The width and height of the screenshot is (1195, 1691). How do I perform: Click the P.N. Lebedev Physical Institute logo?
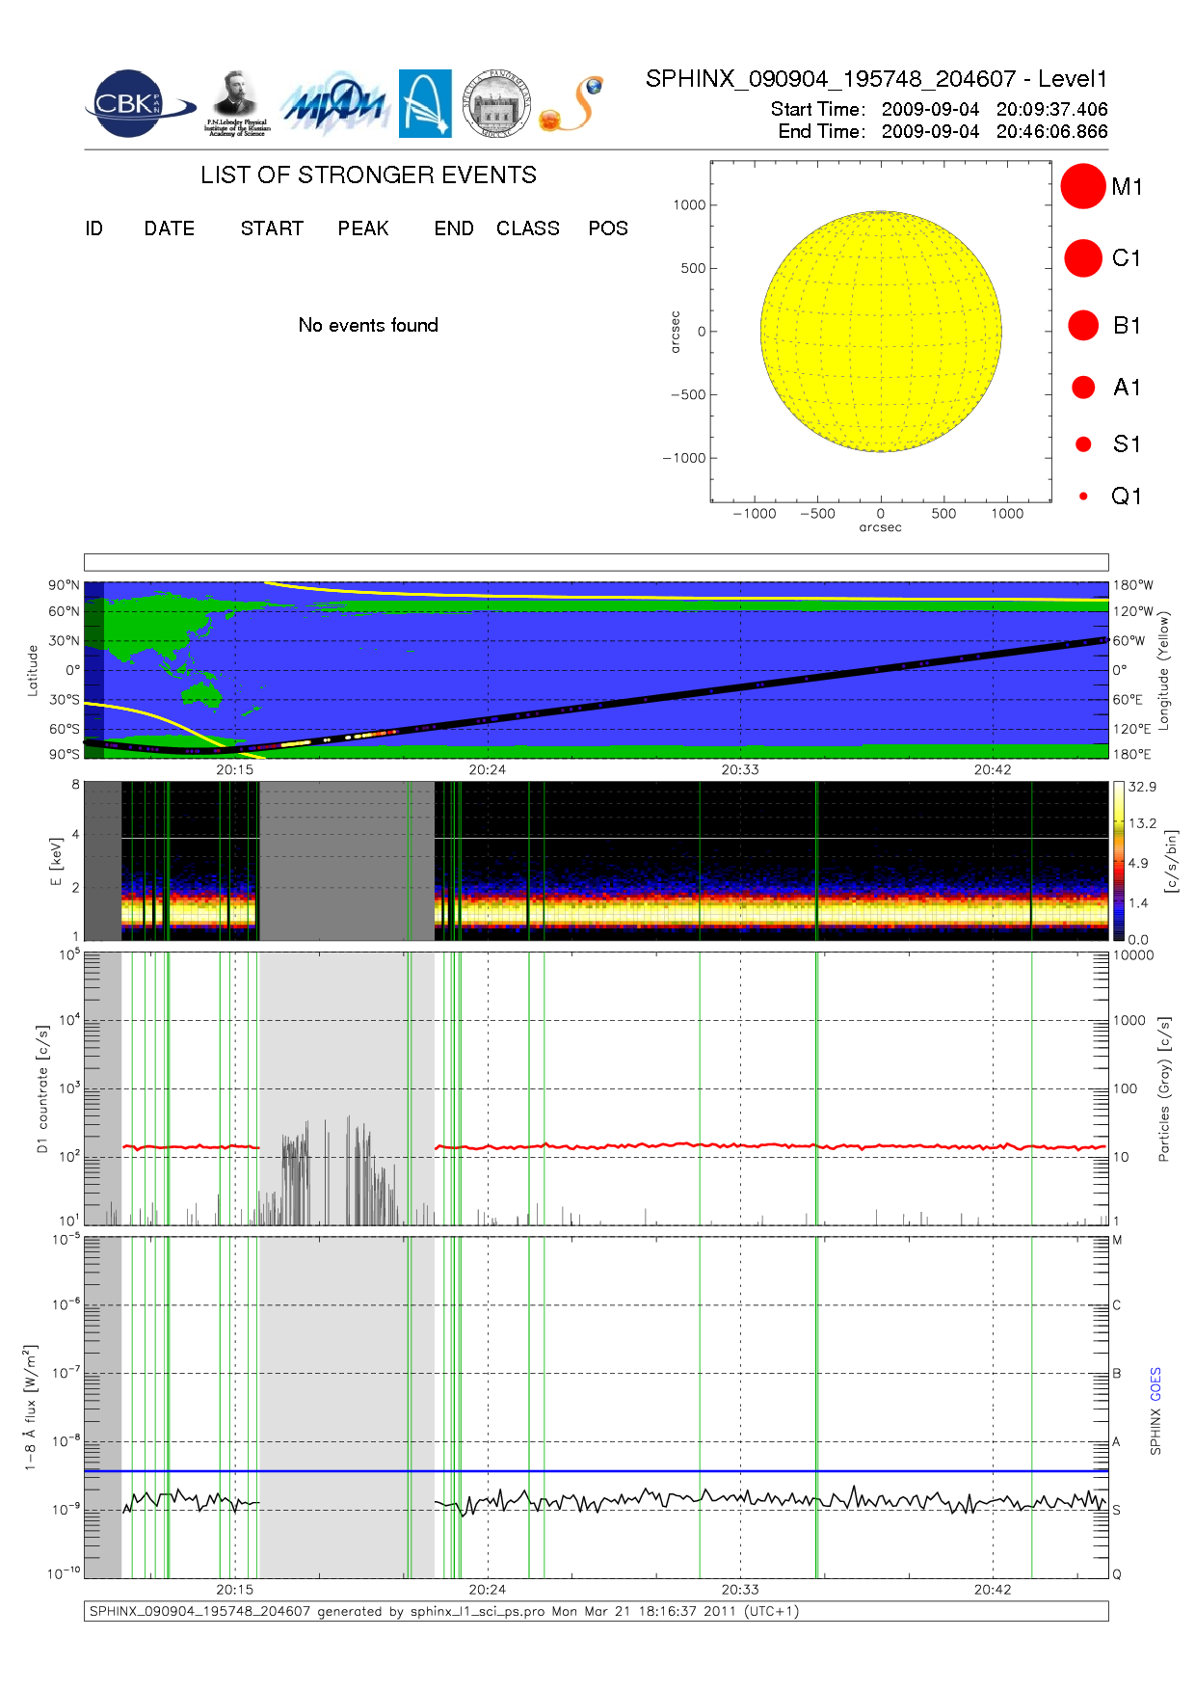click(x=236, y=104)
